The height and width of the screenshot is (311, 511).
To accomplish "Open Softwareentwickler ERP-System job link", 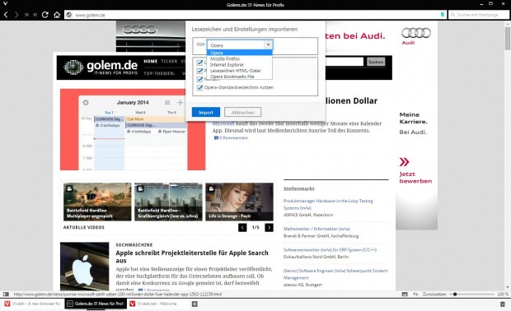I will click(x=330, y=250).
